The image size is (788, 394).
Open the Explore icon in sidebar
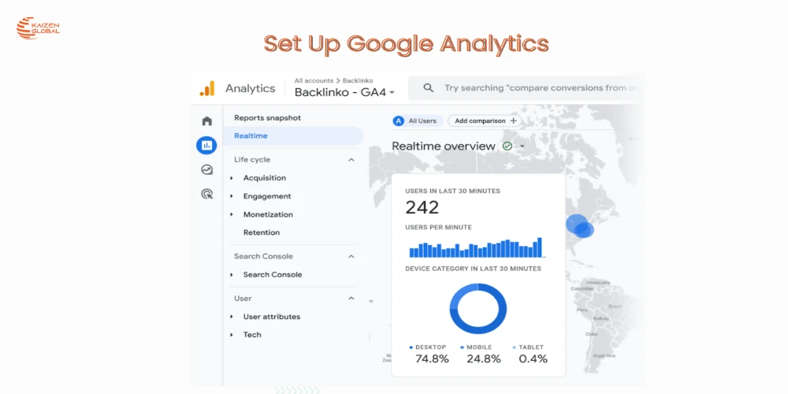pyautogui.click(x=207, y=170)
